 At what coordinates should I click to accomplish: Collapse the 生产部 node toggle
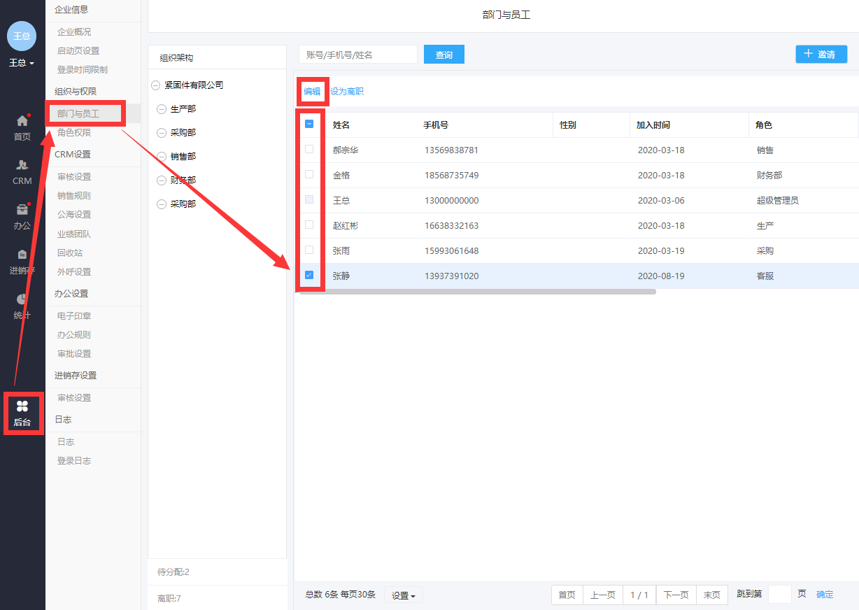162,109
